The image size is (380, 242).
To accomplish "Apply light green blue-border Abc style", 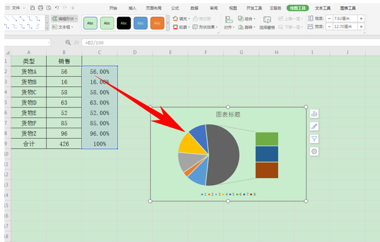I will (x=90, y=23).
